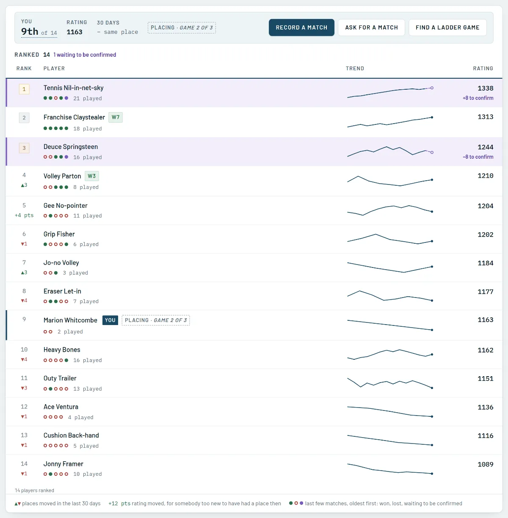This screenshot has width=508, height=518.
Task: Click the bronze rank 3 badge
Action: (24, 148)
